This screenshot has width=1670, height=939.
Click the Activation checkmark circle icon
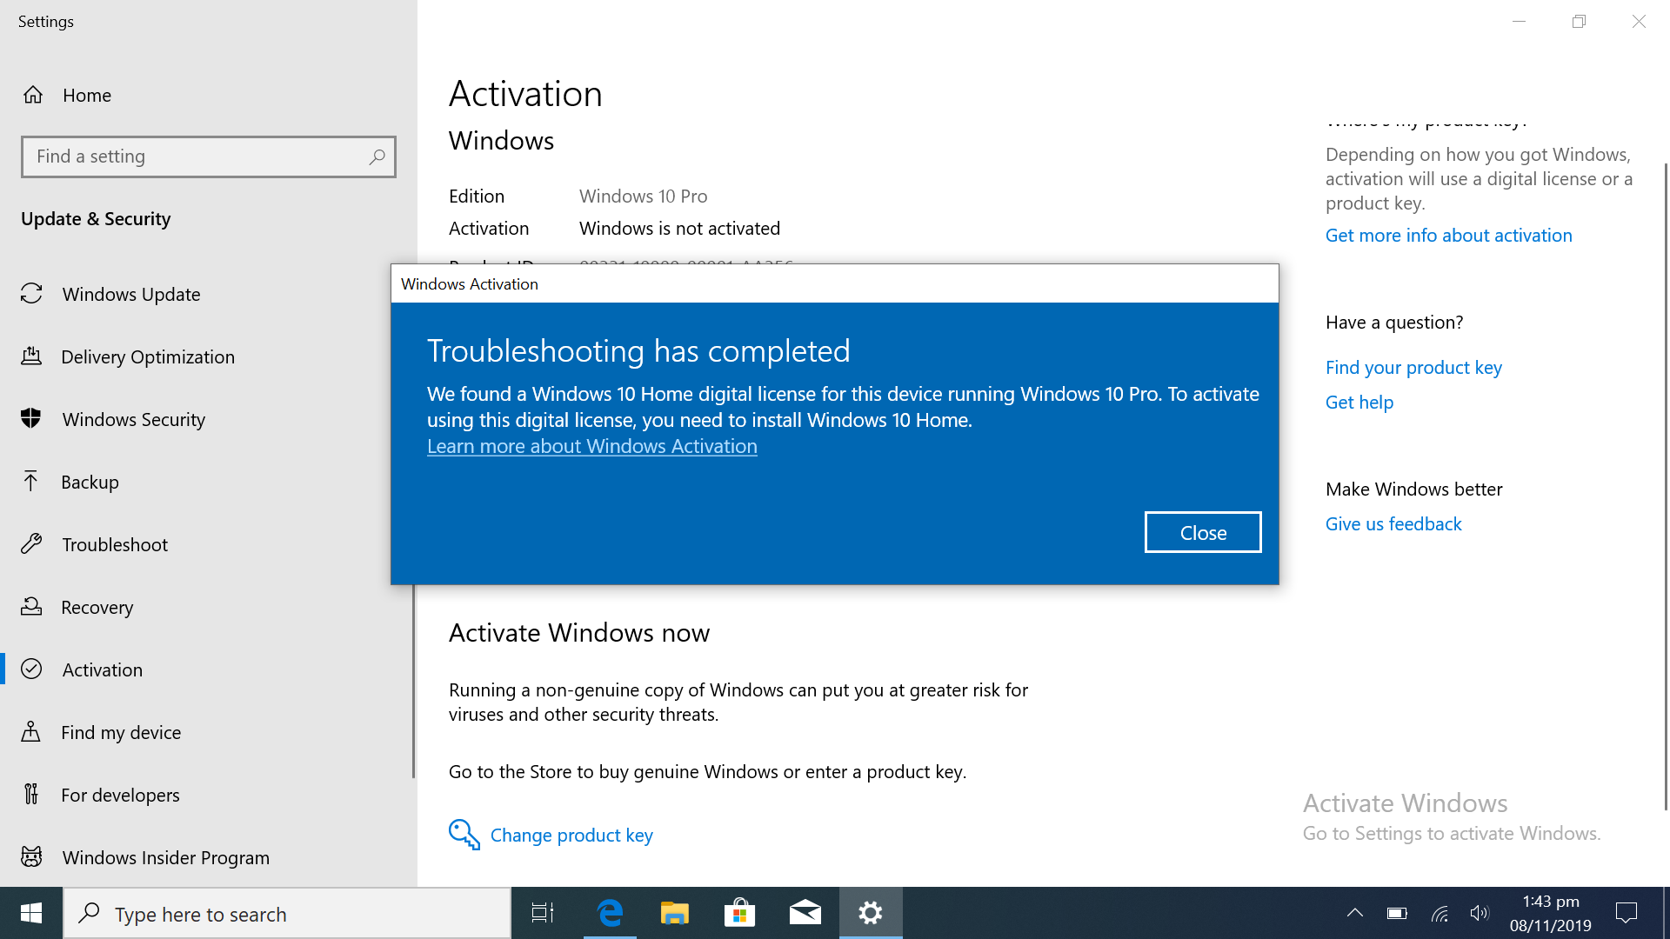31,669
